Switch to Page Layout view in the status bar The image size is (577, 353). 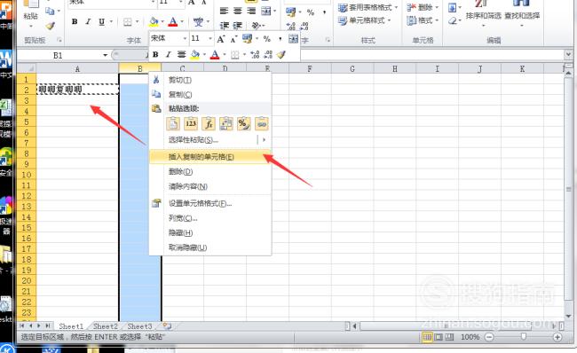pos(439,337)
